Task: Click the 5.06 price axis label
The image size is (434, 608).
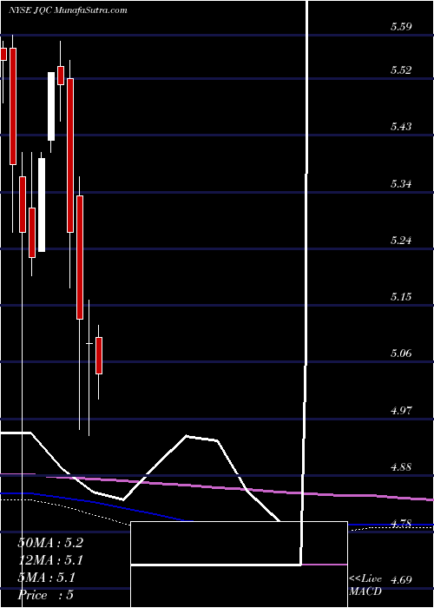Action: [401, 354]
